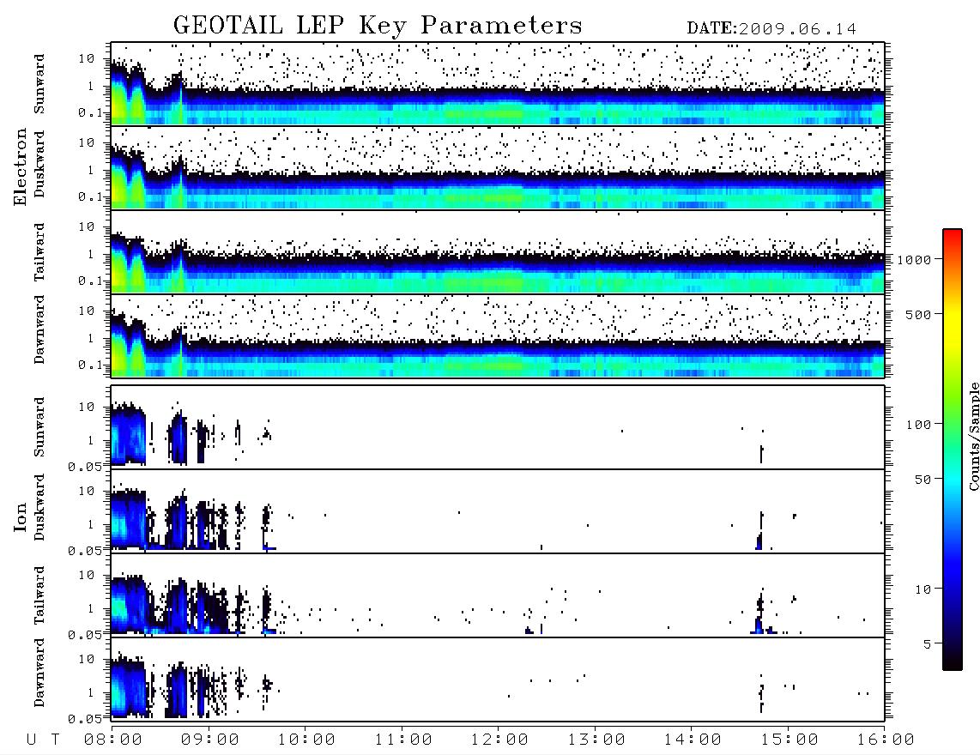Open the Ion Tailward spectrogram panel
The image size is (980, 755).
pos(498,595)
